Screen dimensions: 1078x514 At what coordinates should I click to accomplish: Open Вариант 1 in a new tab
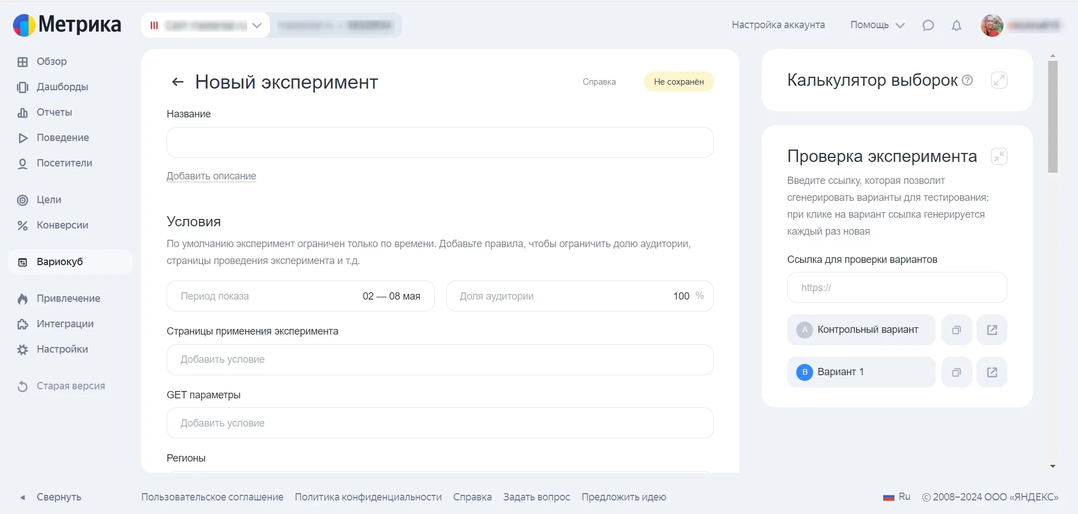click(x=992, y=372)
